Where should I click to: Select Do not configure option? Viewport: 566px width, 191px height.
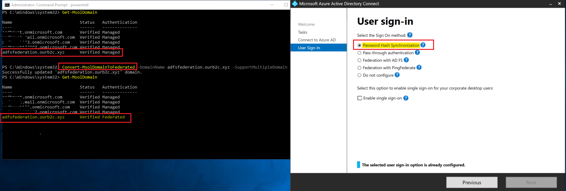pos(359,75)
